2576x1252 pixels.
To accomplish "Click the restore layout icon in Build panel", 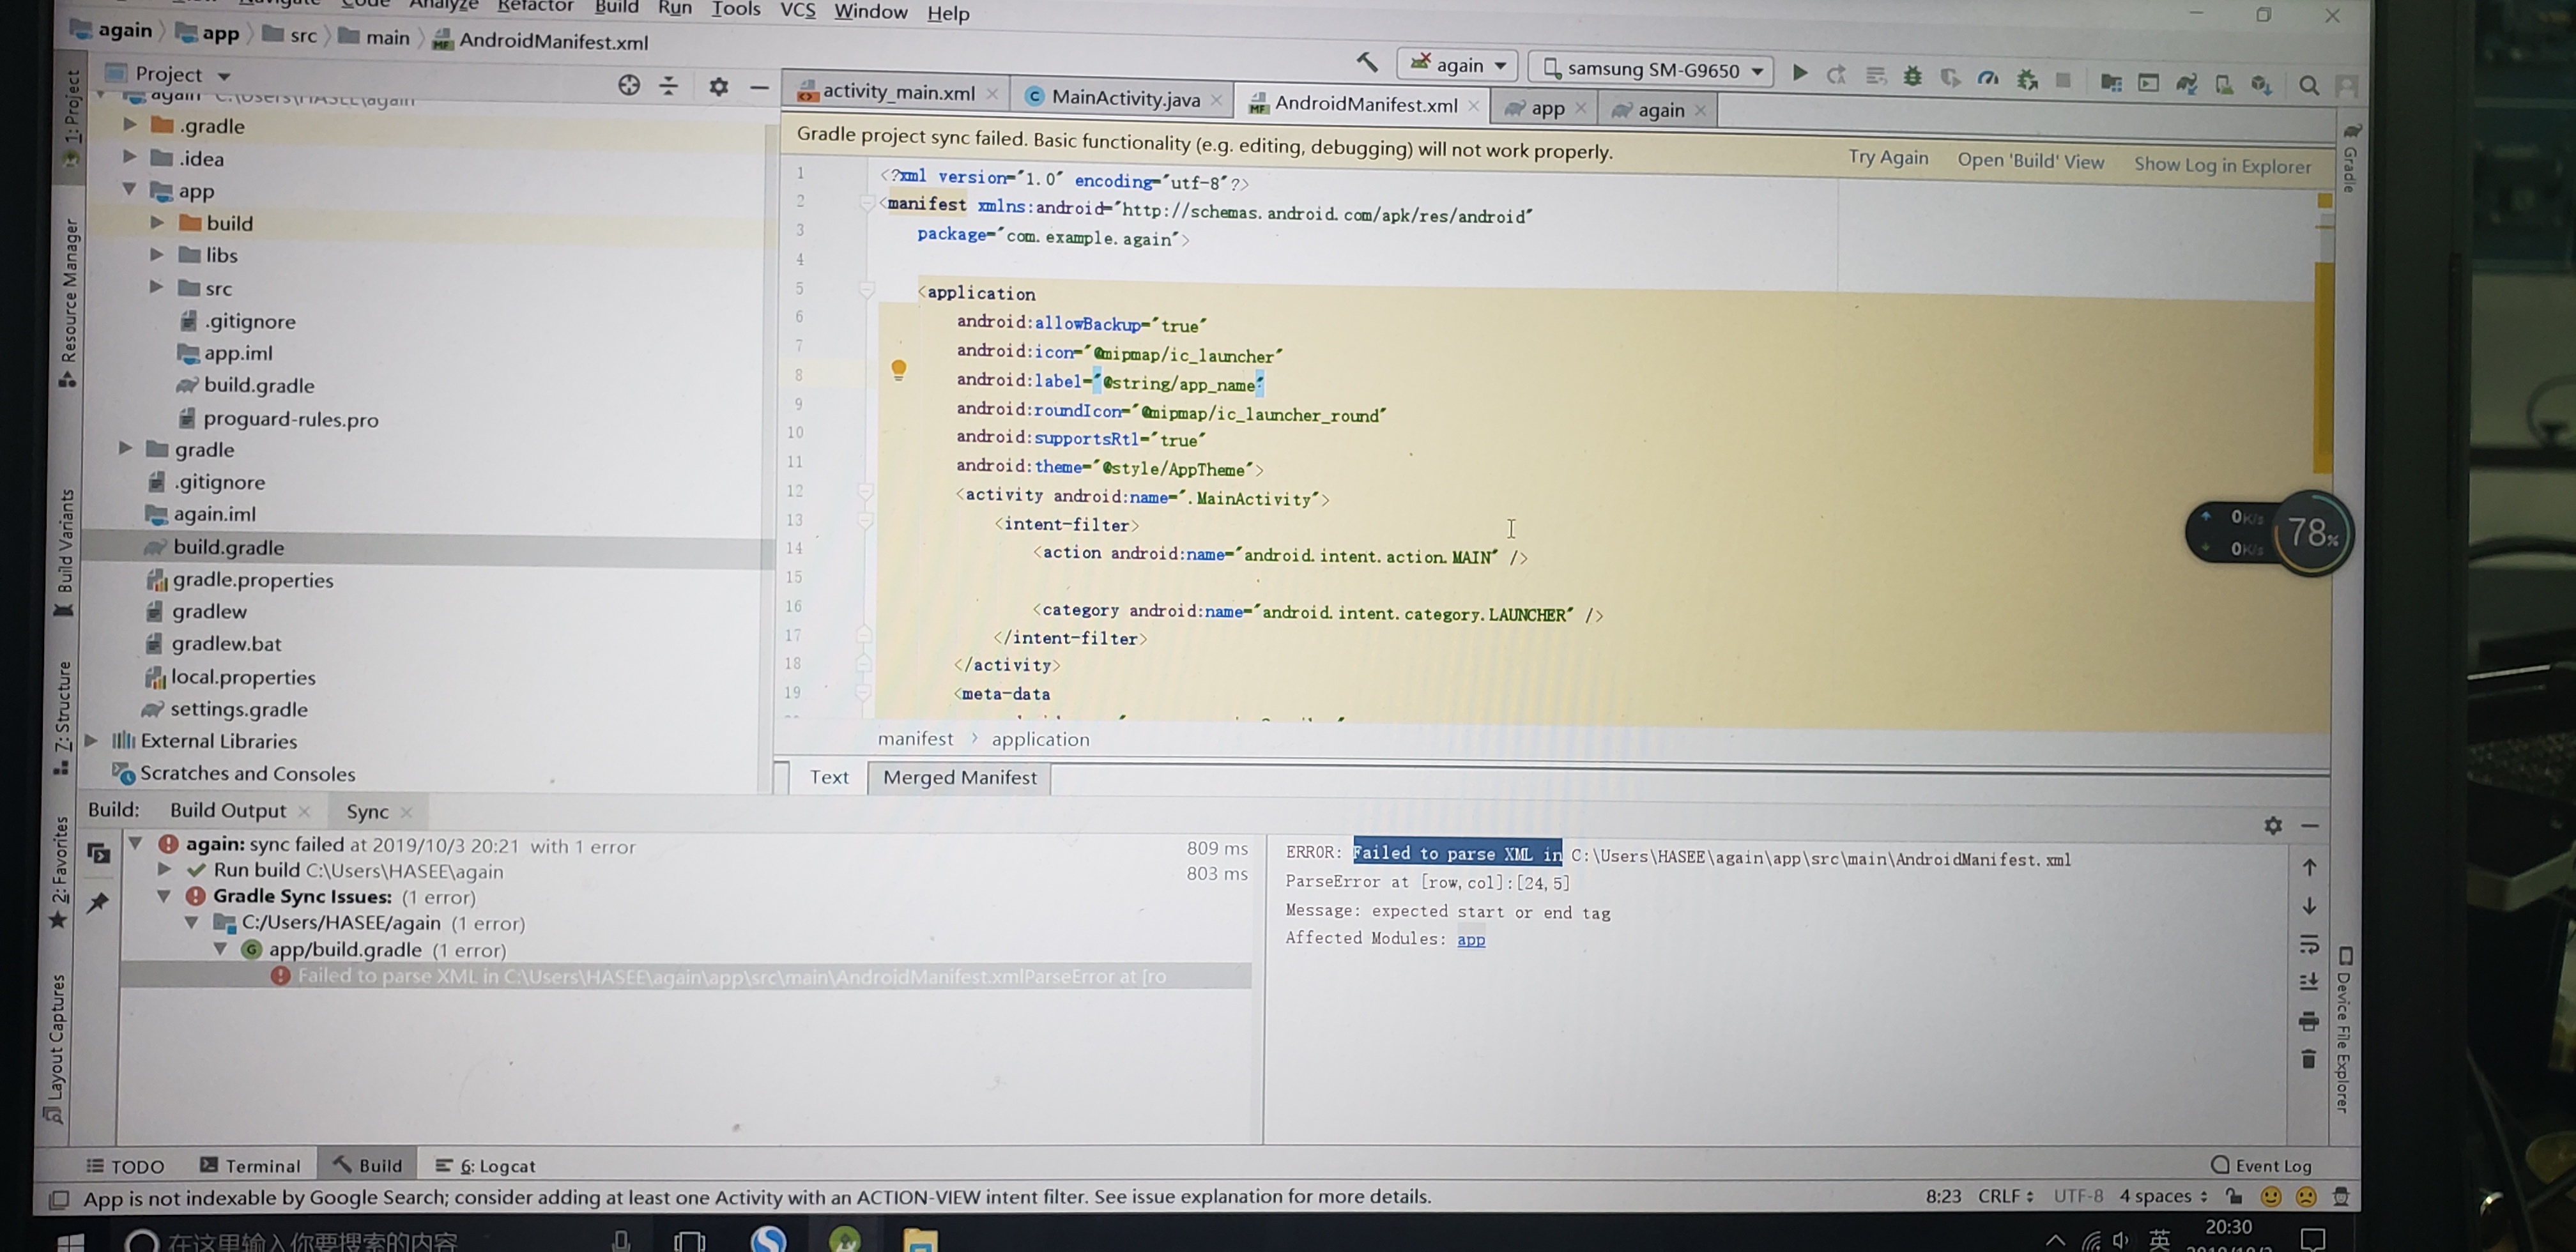I will point(98,853).
